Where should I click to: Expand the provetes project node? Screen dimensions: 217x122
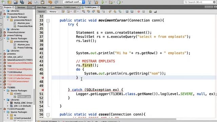1,54
